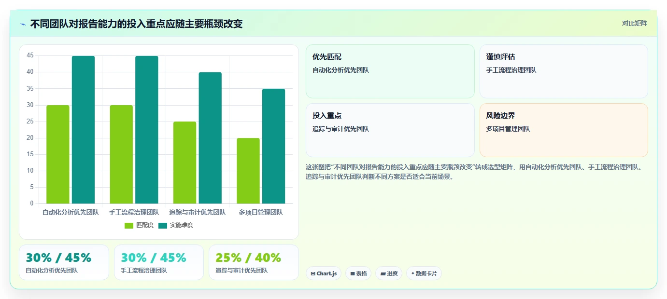Click the dashboard title 不同团队对报告能力的投入重点应随主要瓶颈改变
Viewport: 667px width, 299px height.
tap(136, 24)
